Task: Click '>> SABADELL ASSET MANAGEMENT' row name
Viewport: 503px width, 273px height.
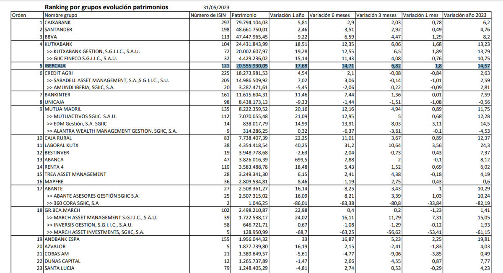Action: point(108,80)
